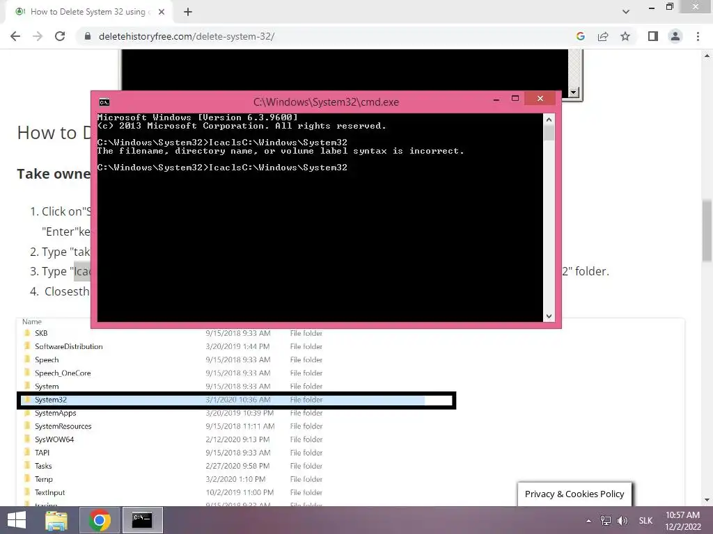
Task: Click the page scrollbar up arrow
Action: pyautogui.click(x=707, y=56)
